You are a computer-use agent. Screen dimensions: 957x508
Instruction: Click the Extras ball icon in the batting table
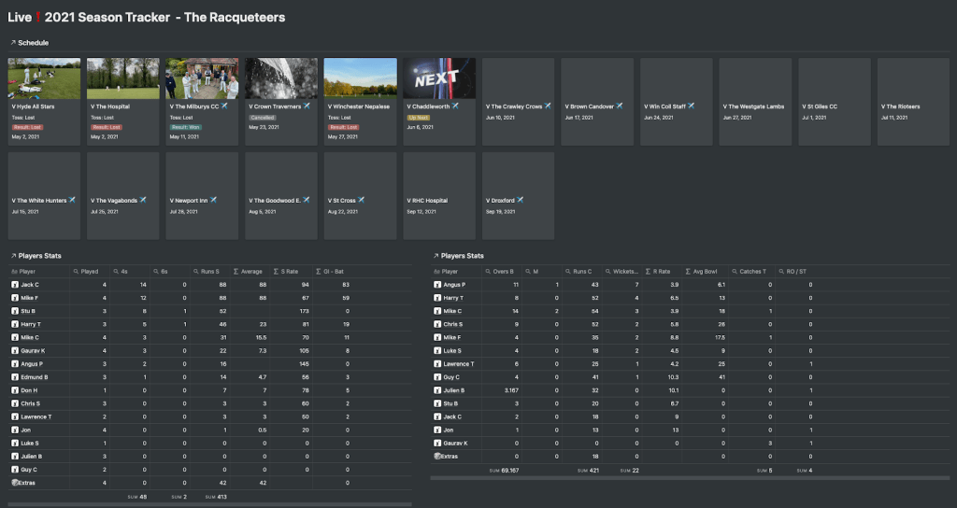coord(16,483)
